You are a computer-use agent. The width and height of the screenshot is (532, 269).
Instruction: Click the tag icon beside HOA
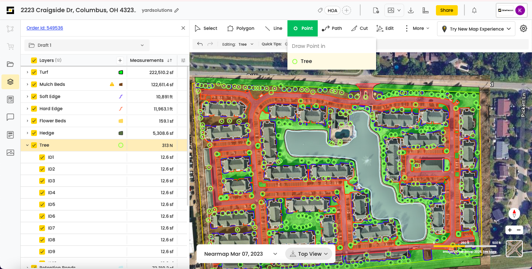coord(320,10)
